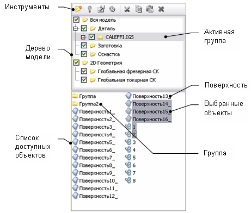The height and width of the screenshot is (213, 251).
Task: Click the Paste clipboard icon
Action: 150,9
